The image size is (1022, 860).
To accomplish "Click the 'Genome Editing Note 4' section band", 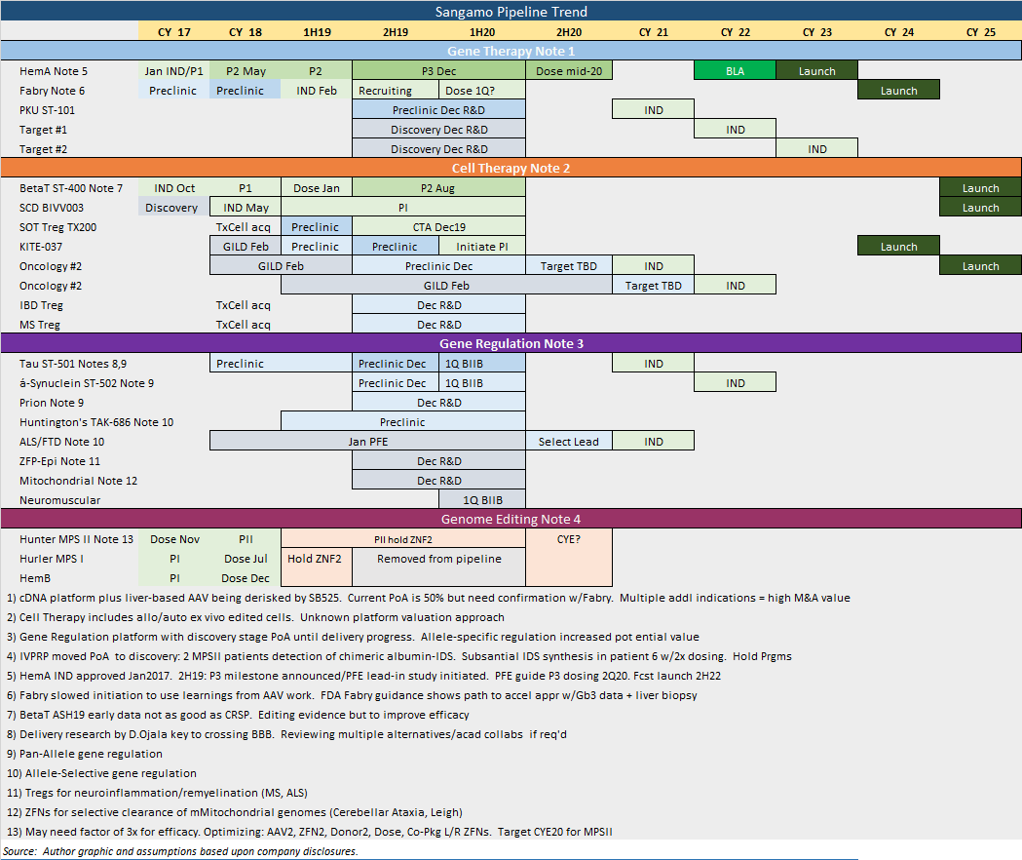I will (511, 519).
